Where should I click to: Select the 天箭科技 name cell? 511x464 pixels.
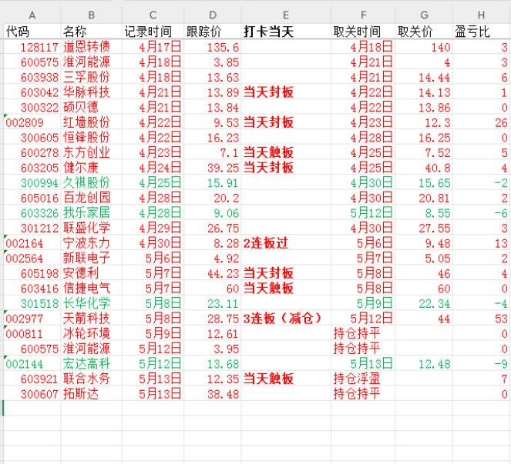point(91,319)
